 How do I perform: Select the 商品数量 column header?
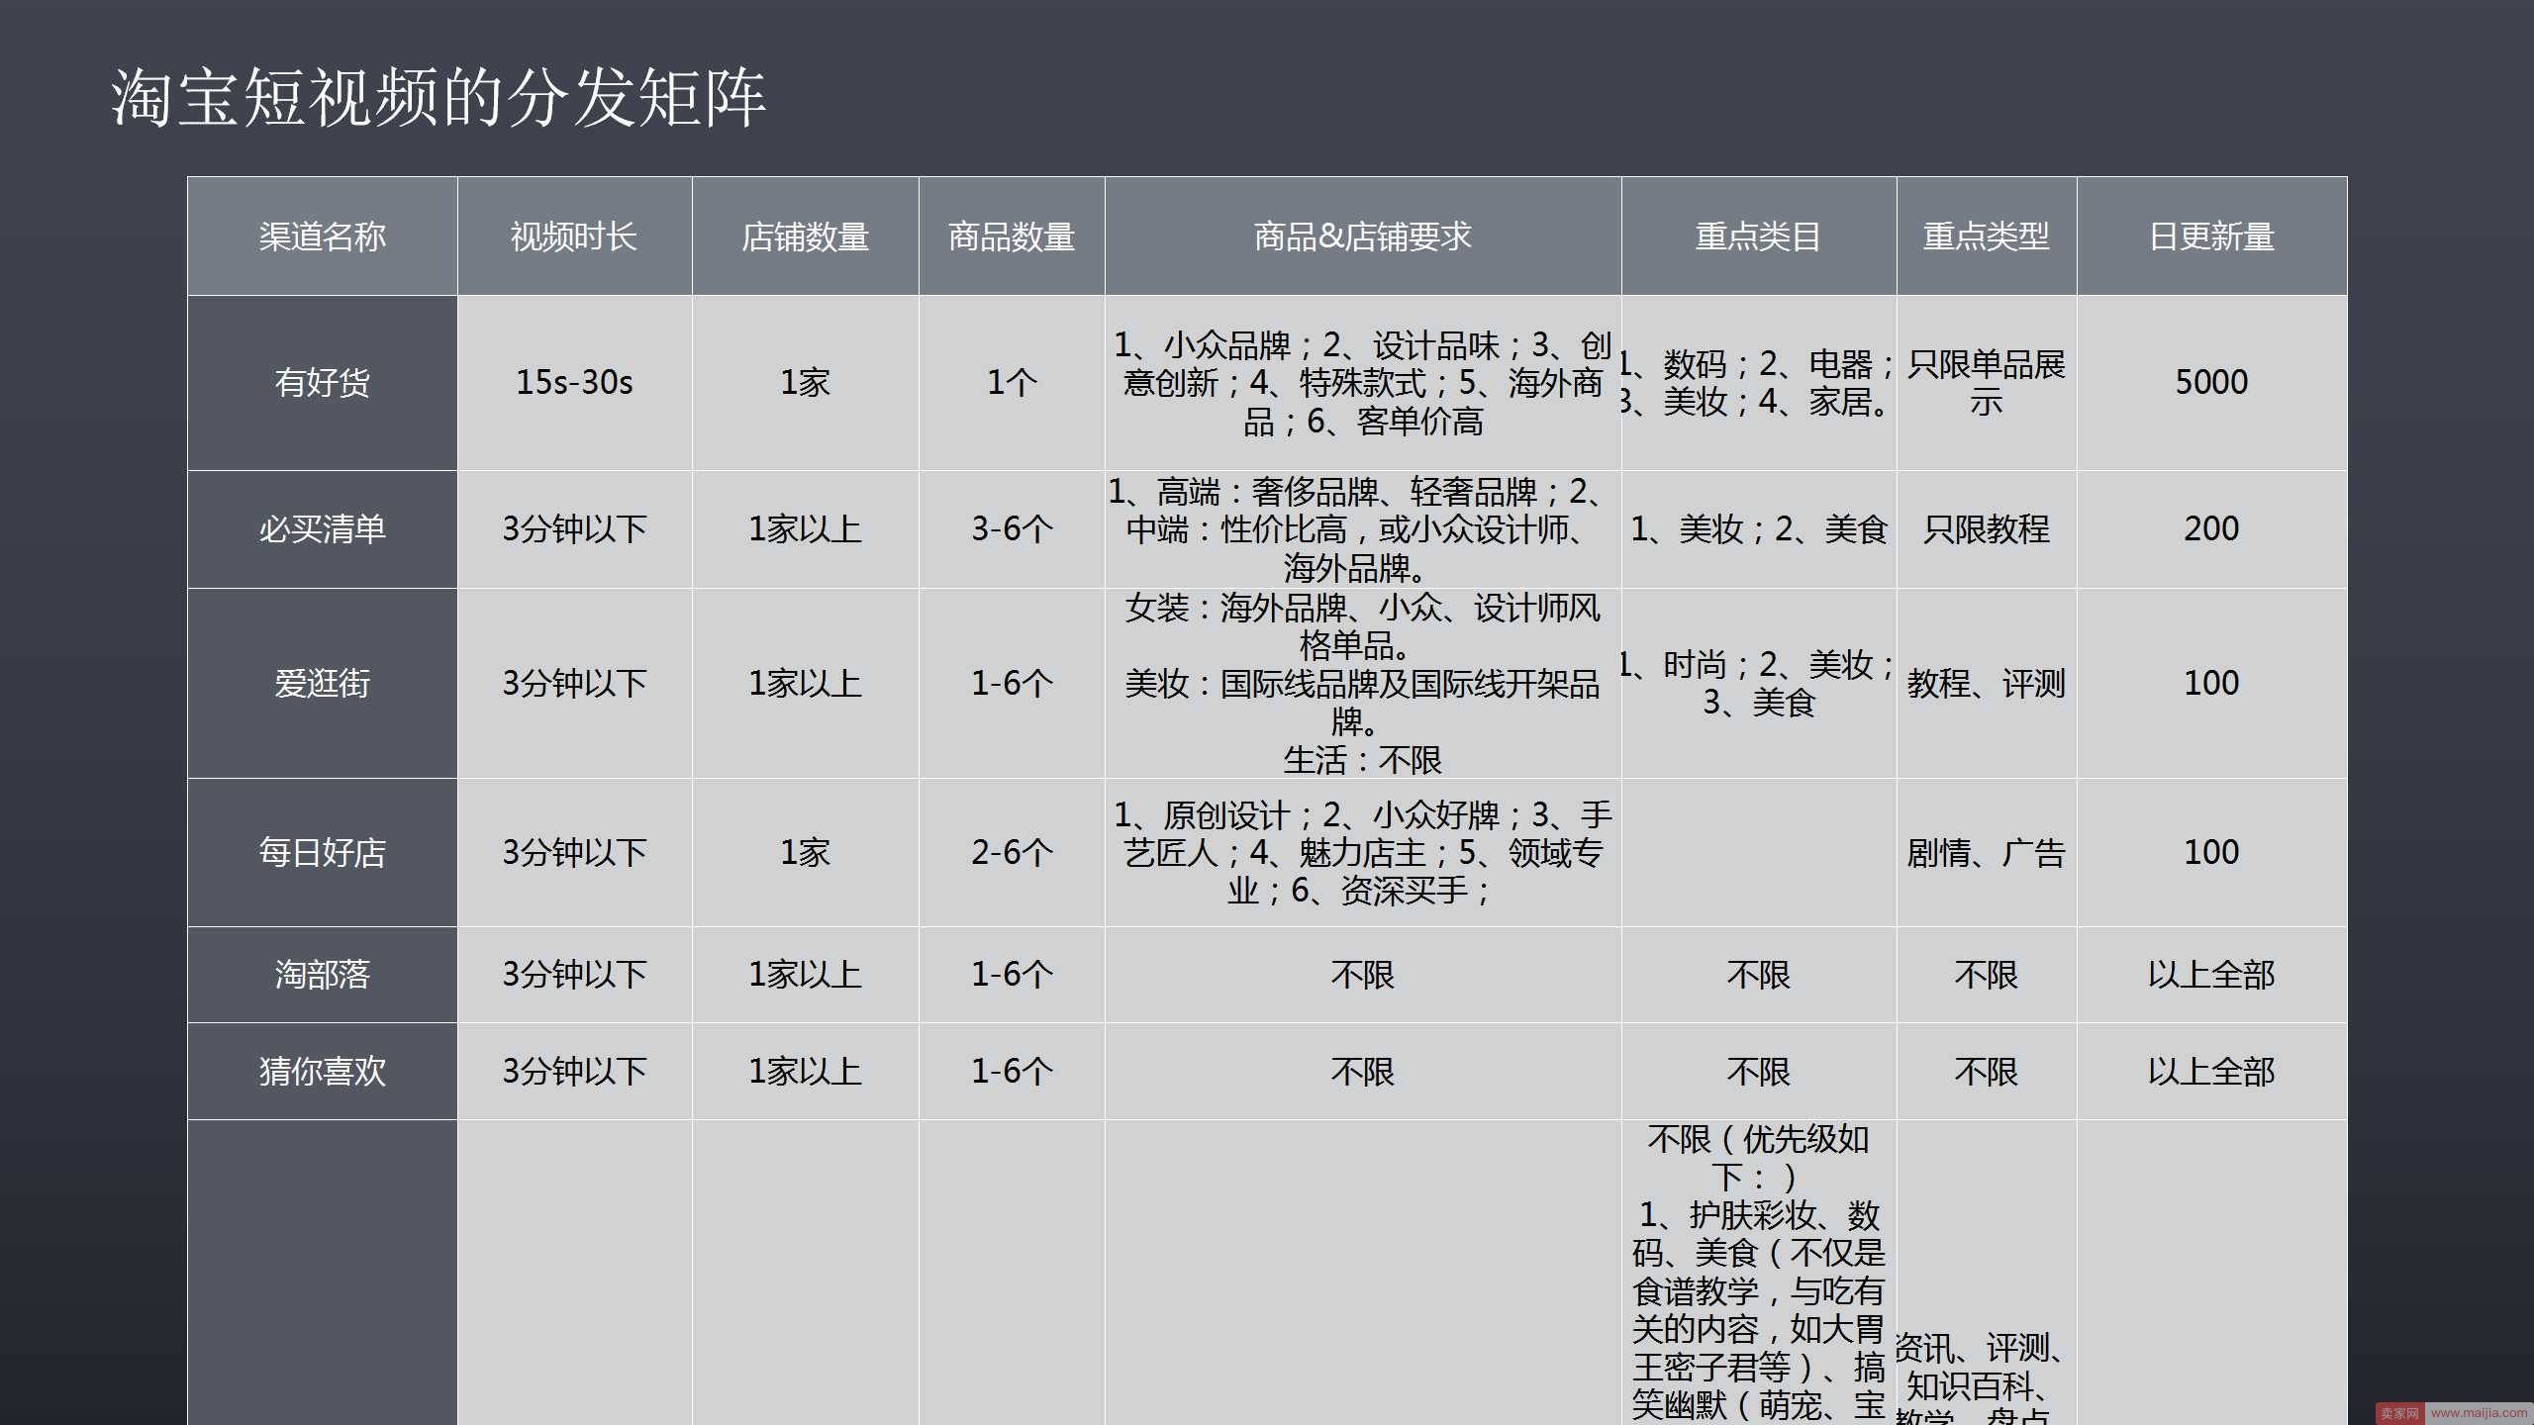click(1012, 237)
